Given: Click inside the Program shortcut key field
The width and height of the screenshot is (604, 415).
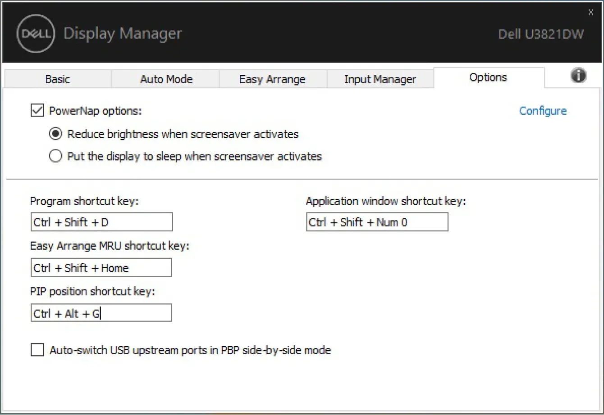Looking at the screenshot, I should [x=101, y=221].
